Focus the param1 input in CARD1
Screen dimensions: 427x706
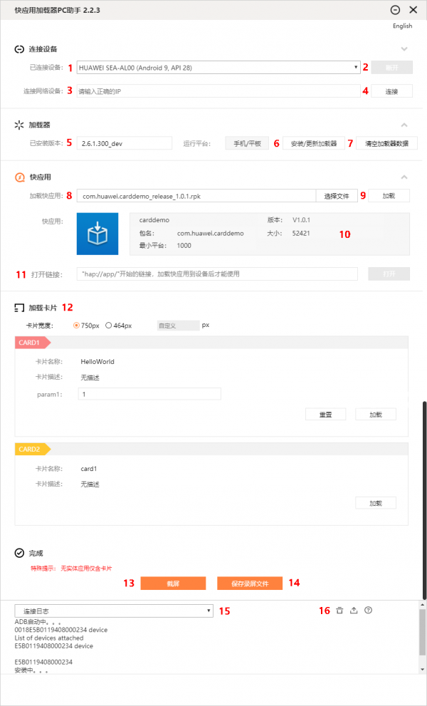coord(149,394)
